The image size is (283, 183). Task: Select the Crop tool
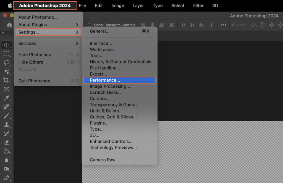pos(7,80)
